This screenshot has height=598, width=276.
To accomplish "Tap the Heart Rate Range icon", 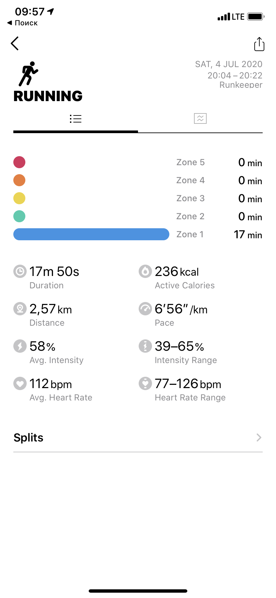I will tap(145, 383).
